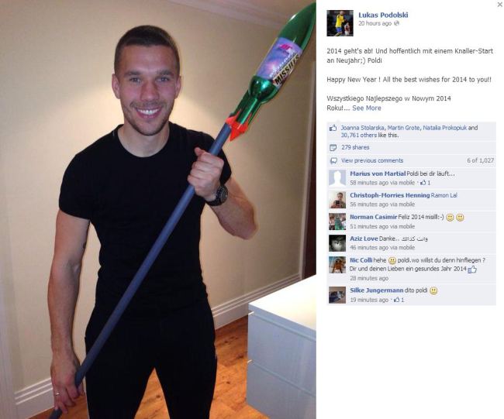
Task: Click Christoph-Morries Henning's avatar thumbnail
Action: (x=337, y=200)
